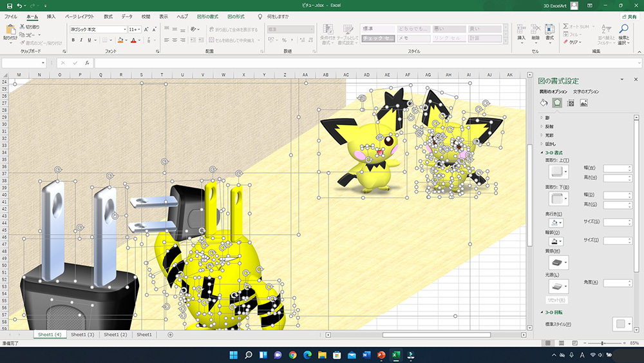
Task: Open the 質感 material dropdown
Action: pyautogui.click(x=558, y=262)
